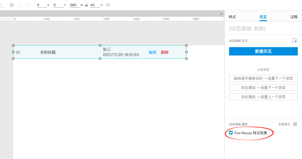The image size is (302, 159).
Task: Switch to the 样式 tab
Action: pos(232,17)
